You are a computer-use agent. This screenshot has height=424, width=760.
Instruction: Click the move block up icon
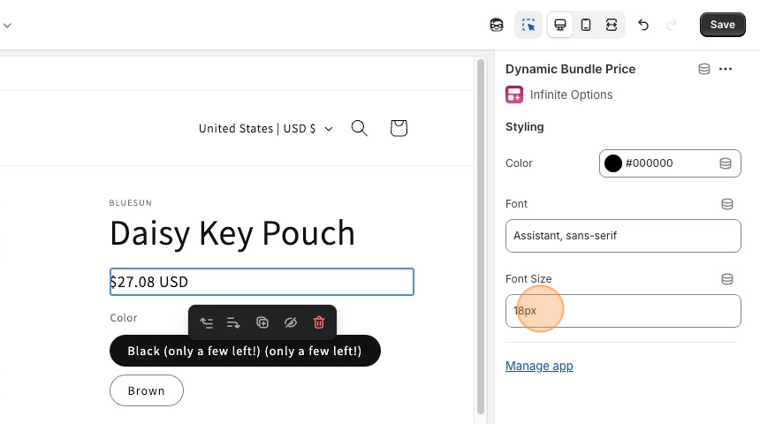[207, 323]
